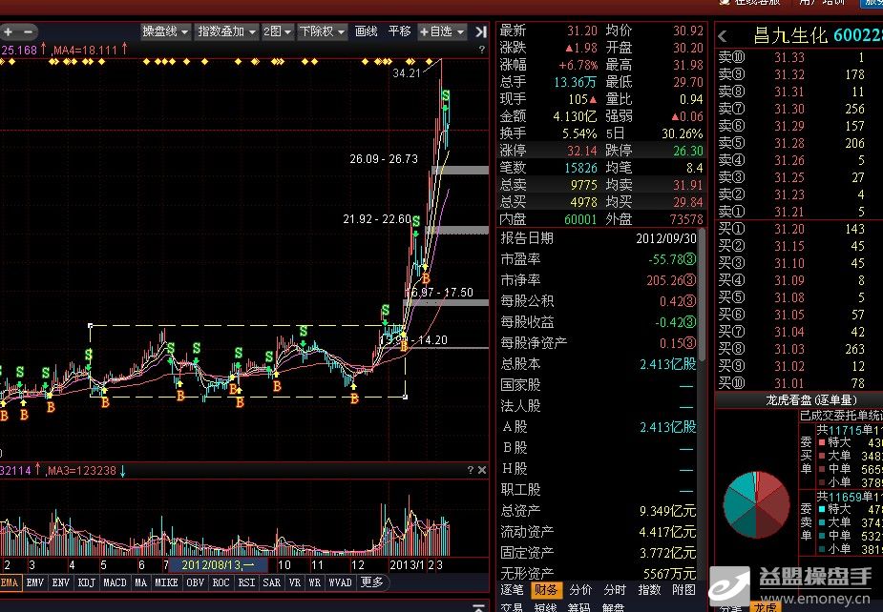Open the 指数叠加 overlay dropdown
This screenshot has height=612, width=883.
click(226, 31)
